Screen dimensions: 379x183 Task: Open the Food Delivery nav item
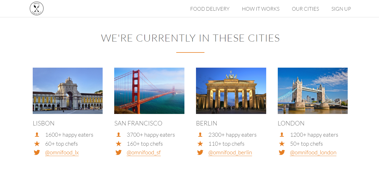coord(210,9)
